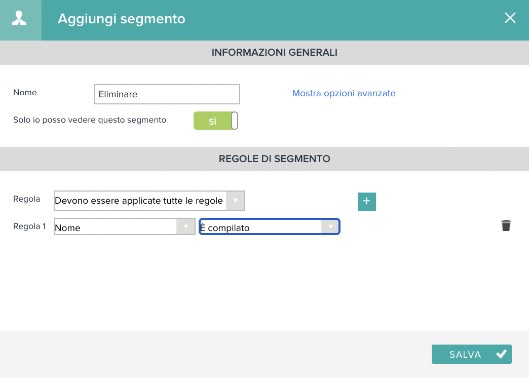Delete Regola 1 using trash icon

pos(506,225)
